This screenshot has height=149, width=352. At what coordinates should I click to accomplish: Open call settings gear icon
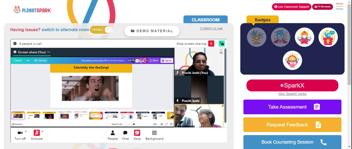(15, 44)
